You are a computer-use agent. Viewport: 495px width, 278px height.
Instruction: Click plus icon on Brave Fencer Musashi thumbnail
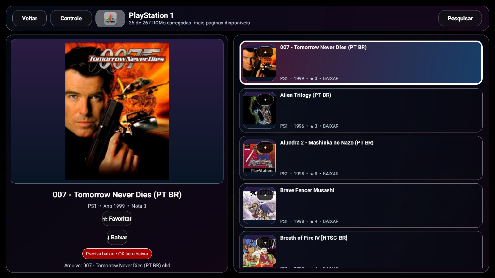coord(265,195)
